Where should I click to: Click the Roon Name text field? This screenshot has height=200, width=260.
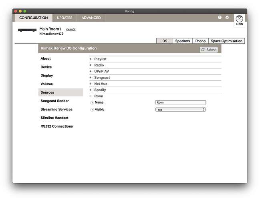click(180, 102)
